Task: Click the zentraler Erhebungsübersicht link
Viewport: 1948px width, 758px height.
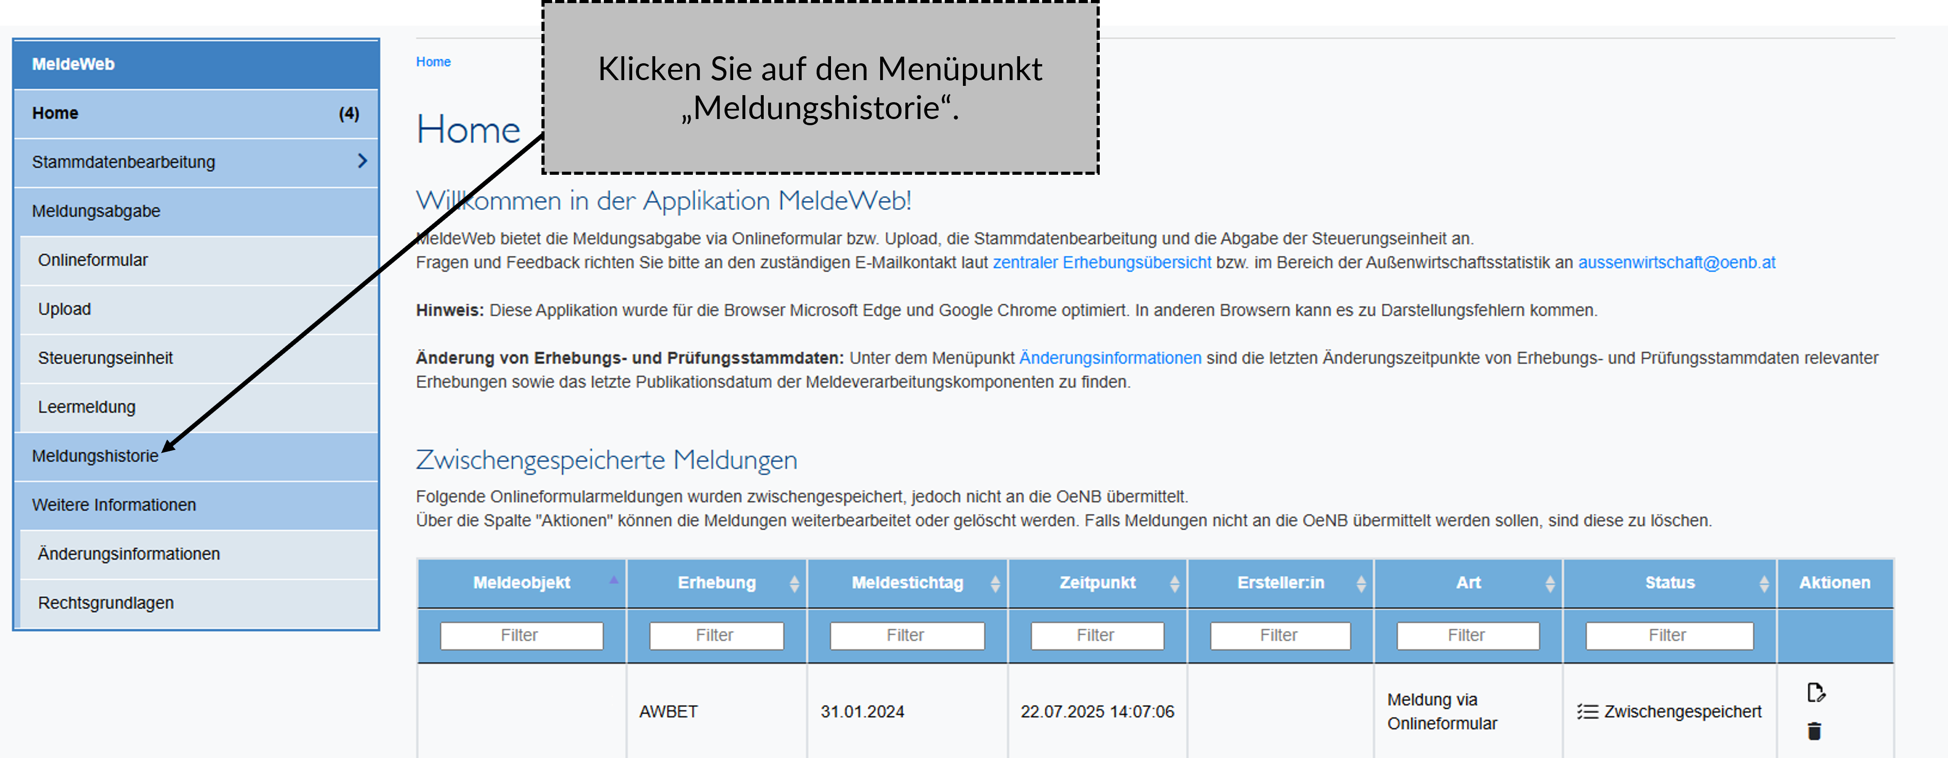Action: (1101, 262)
